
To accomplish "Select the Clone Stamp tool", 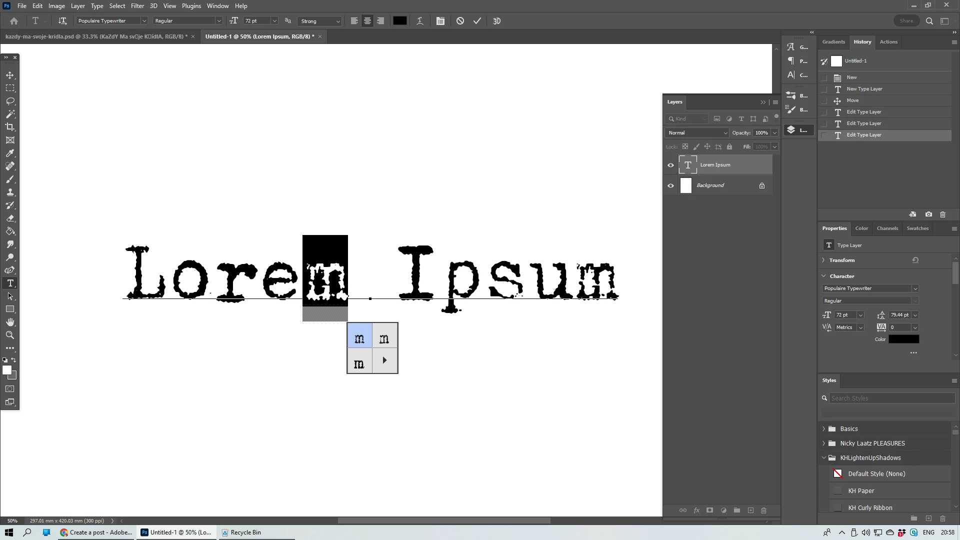I will point(10,192).
